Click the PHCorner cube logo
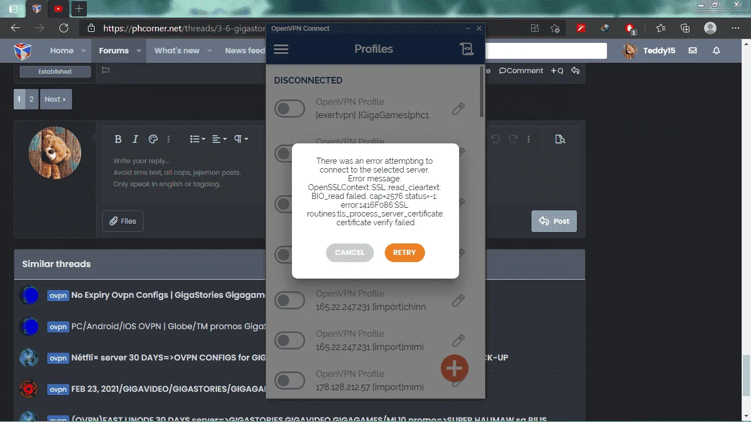This screenshot has width=751, height=422. click(23, 51)
